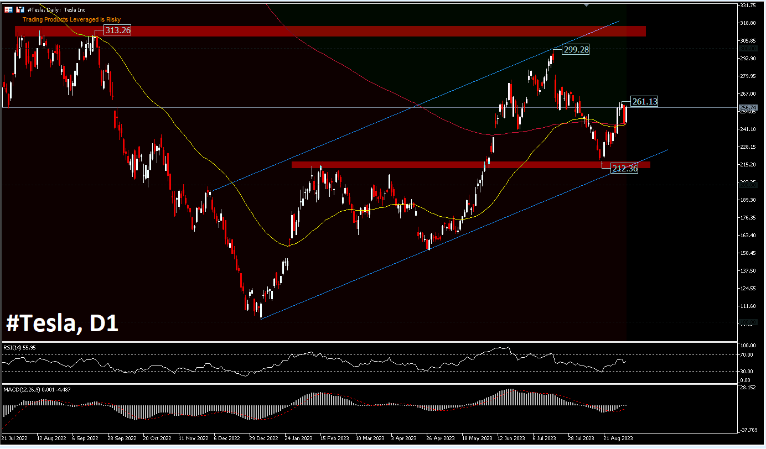Click 150.45 on the price scale

point(749,253)
